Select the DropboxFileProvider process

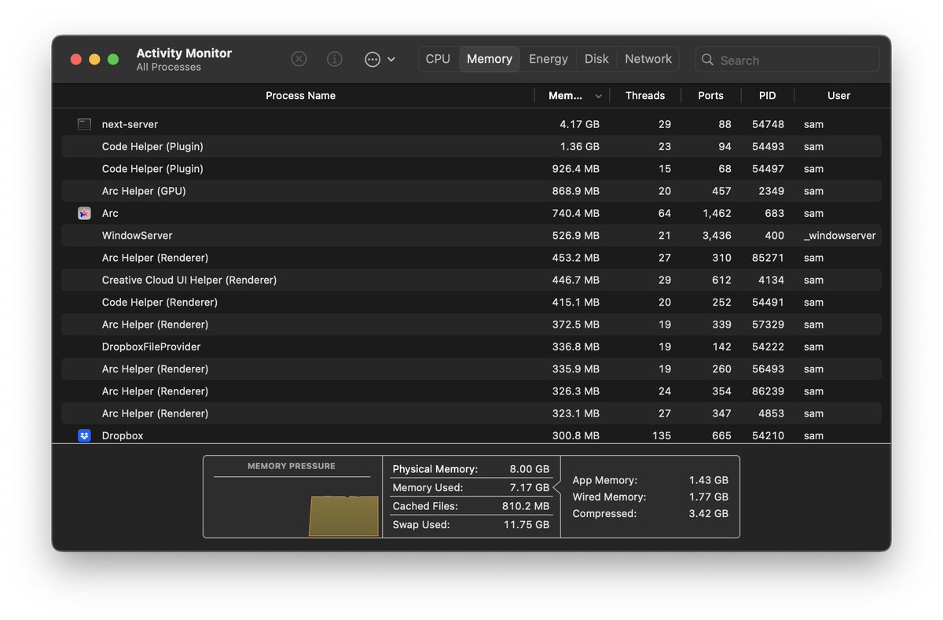pos(472,347)
